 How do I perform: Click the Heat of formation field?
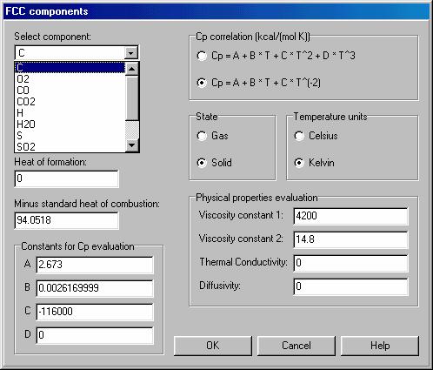click(66, 178)
